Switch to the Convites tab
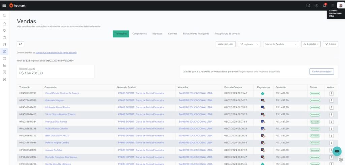 (173, 34)
